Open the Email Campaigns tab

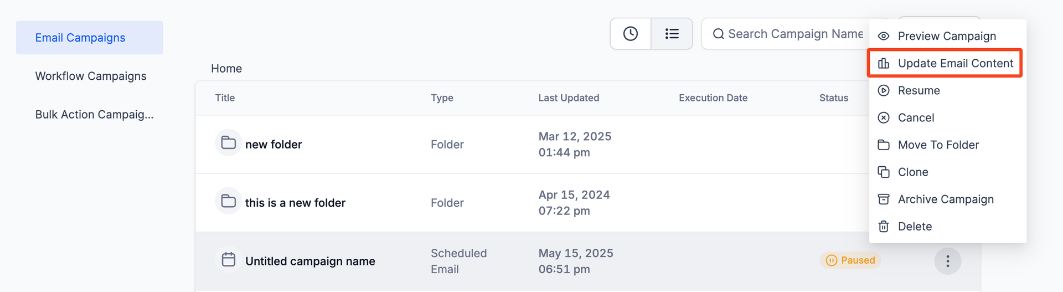(x=89, y=38)
